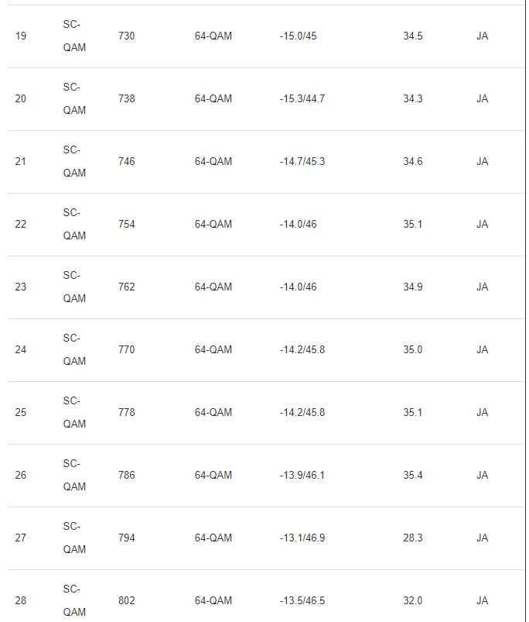Screen dimensions: 529x622
Task: Select frequency 786 cell
Action: tap(126, 476)
